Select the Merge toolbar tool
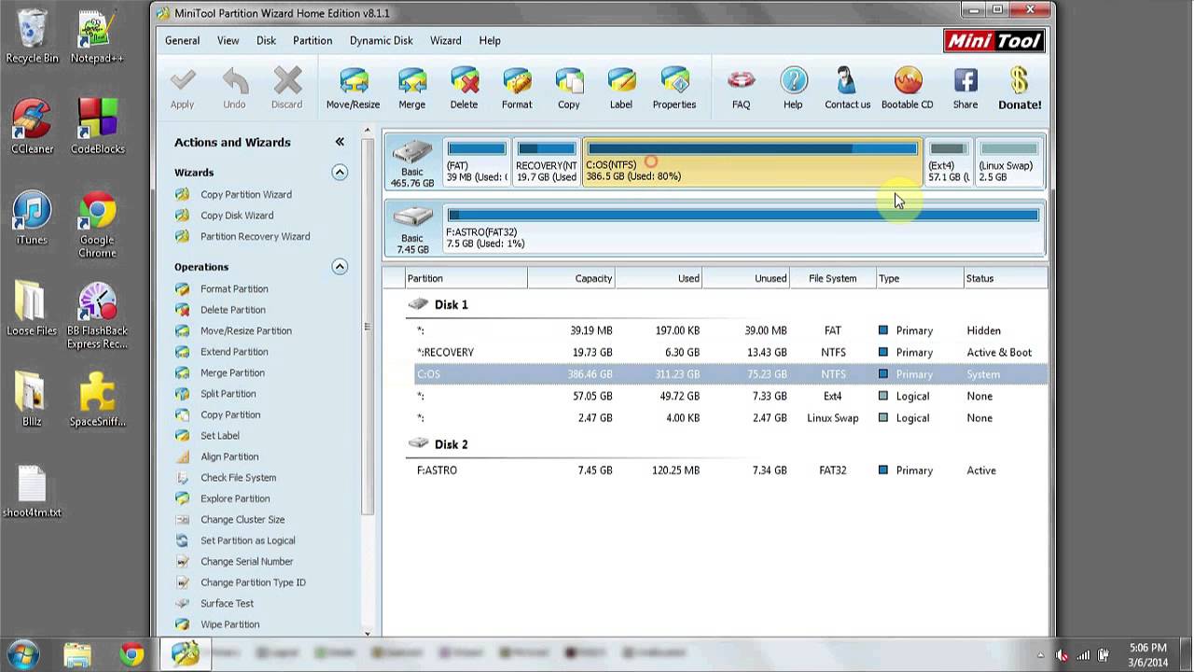This screenshot has height=672, width=1194. (411, 89)
